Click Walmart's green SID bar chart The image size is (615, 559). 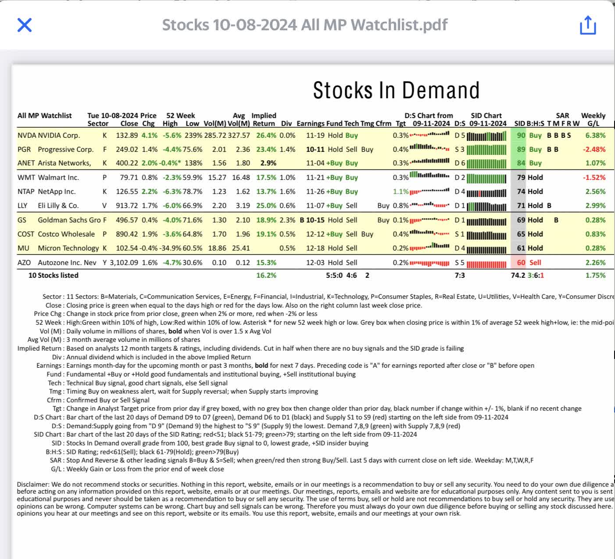(x=486, y=179)
